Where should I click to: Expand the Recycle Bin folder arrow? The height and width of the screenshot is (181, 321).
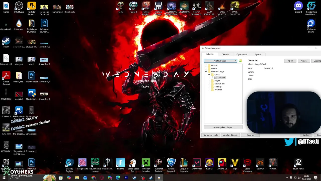209,84
